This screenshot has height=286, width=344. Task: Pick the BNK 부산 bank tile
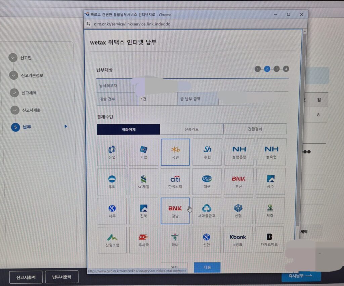(239, 181)
